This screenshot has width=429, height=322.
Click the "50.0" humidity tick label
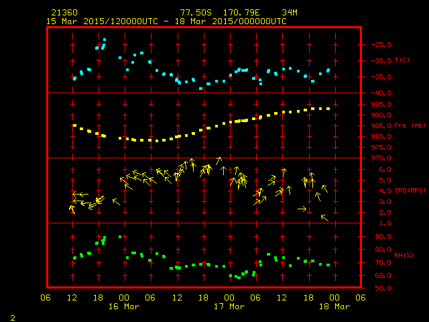tap(383, 288)
